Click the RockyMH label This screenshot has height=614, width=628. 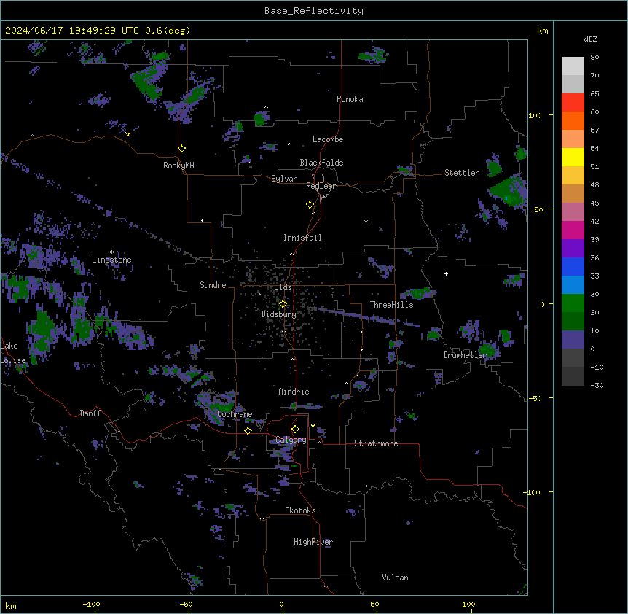(178, 166)
